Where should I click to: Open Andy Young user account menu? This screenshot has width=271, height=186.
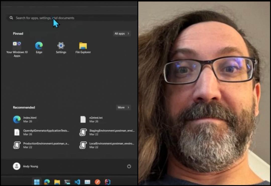[26, 166]
